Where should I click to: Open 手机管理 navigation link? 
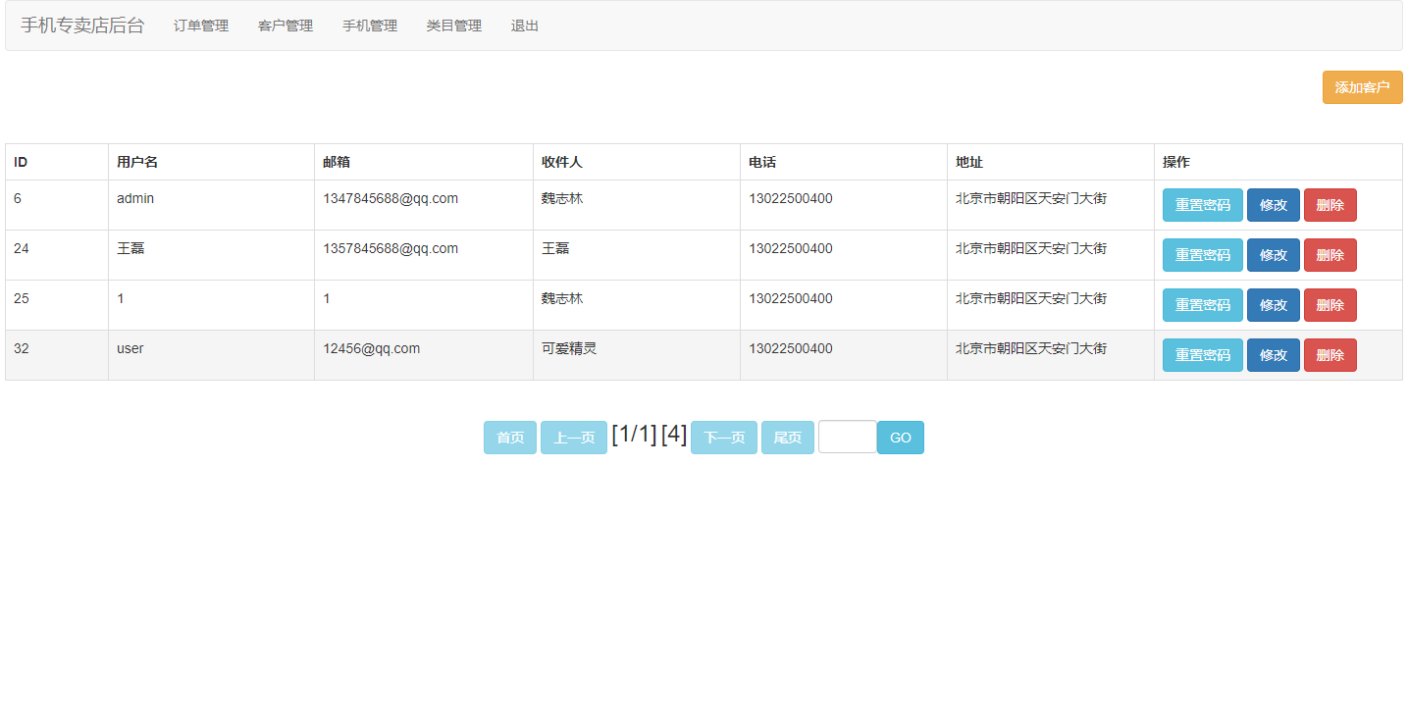(x=369, y=26)
